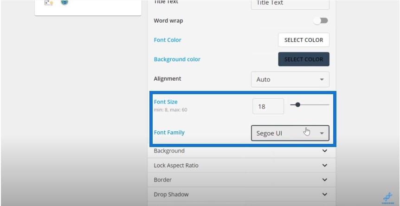This screenshot has height=206, width=400.
Task: Select color for Background color
Action: [x=303, y=59]
